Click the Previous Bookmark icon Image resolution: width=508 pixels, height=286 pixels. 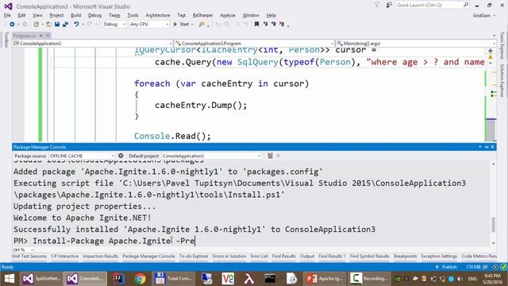click(265, 25)
